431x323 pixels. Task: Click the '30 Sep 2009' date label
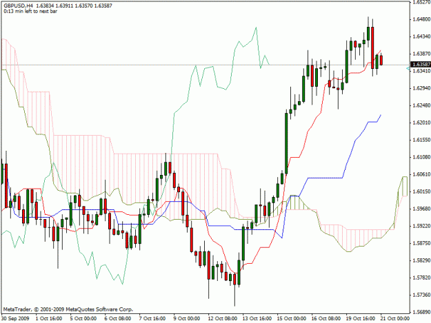15,318
